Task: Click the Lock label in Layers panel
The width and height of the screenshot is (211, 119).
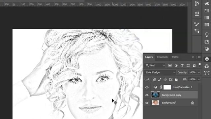Action: [147, 79]
